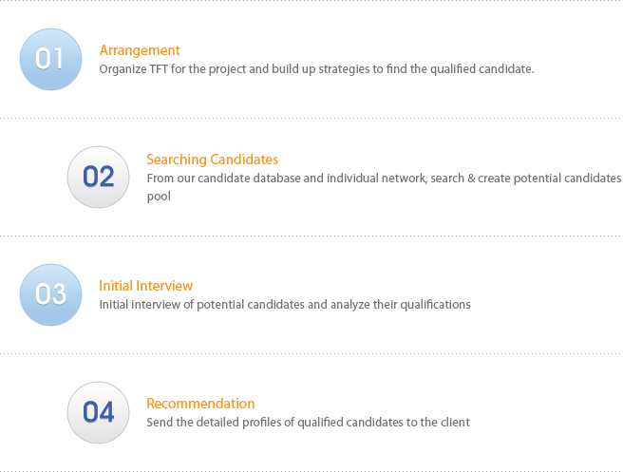Image resolution: width=623 pixels, height=472 pixels.
Task: Click the dotted divider below Arrangement
Action: 311,118
